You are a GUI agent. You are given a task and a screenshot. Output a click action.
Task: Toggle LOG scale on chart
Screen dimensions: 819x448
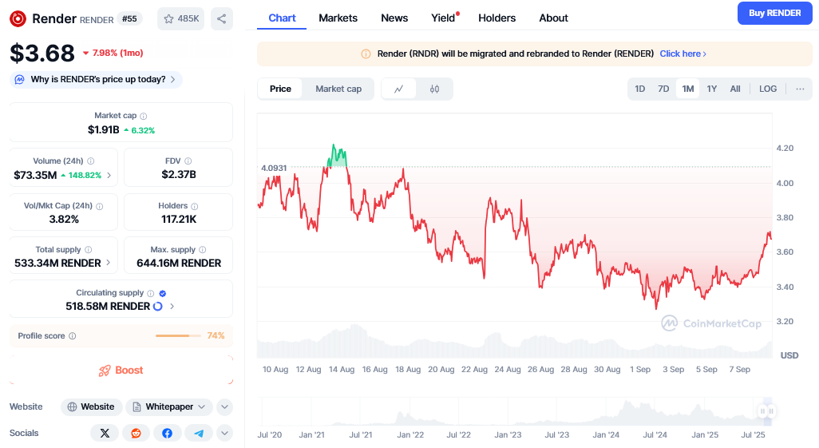(768, 89)
